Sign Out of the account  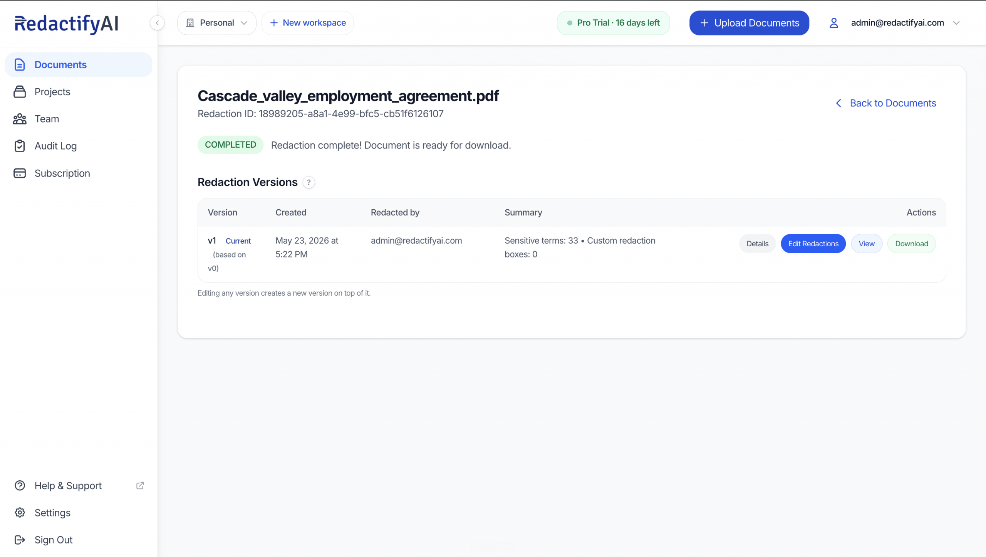pyautogui.click(x=79, y=540)
